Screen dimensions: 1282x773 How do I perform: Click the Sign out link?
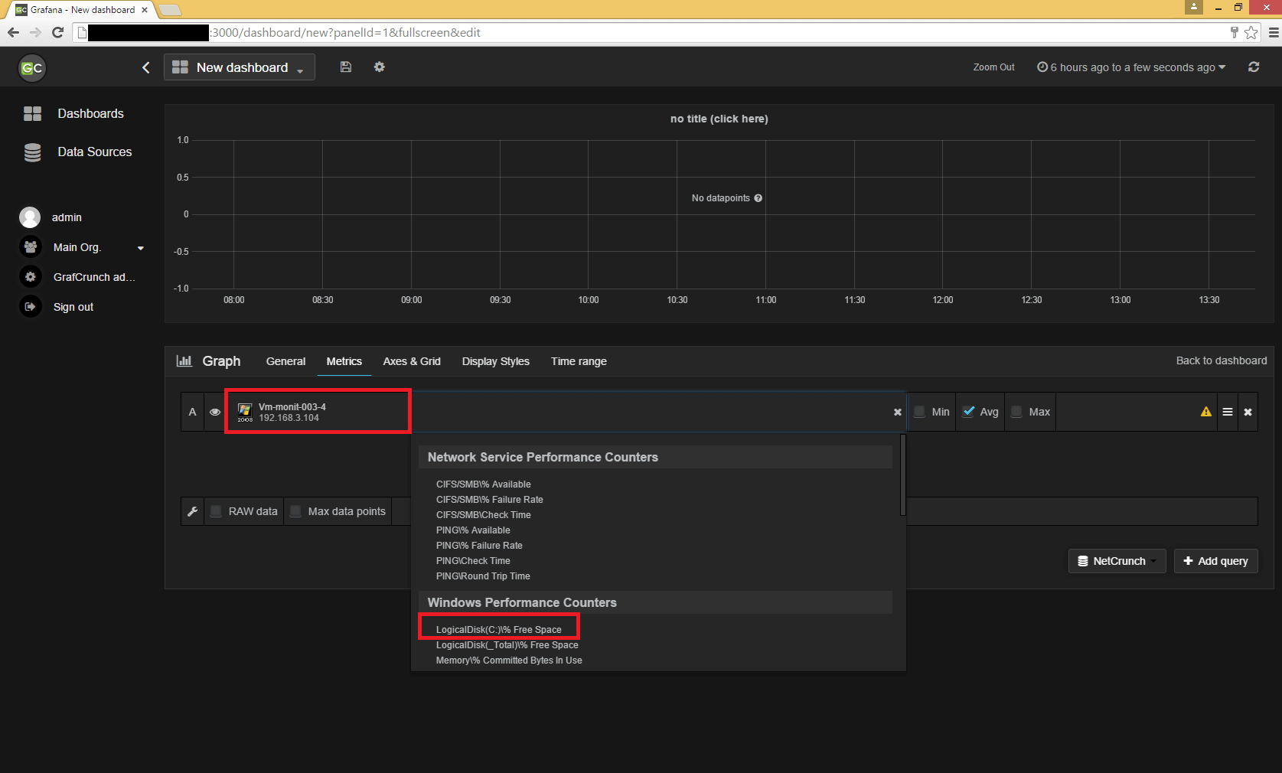point(73,307)
